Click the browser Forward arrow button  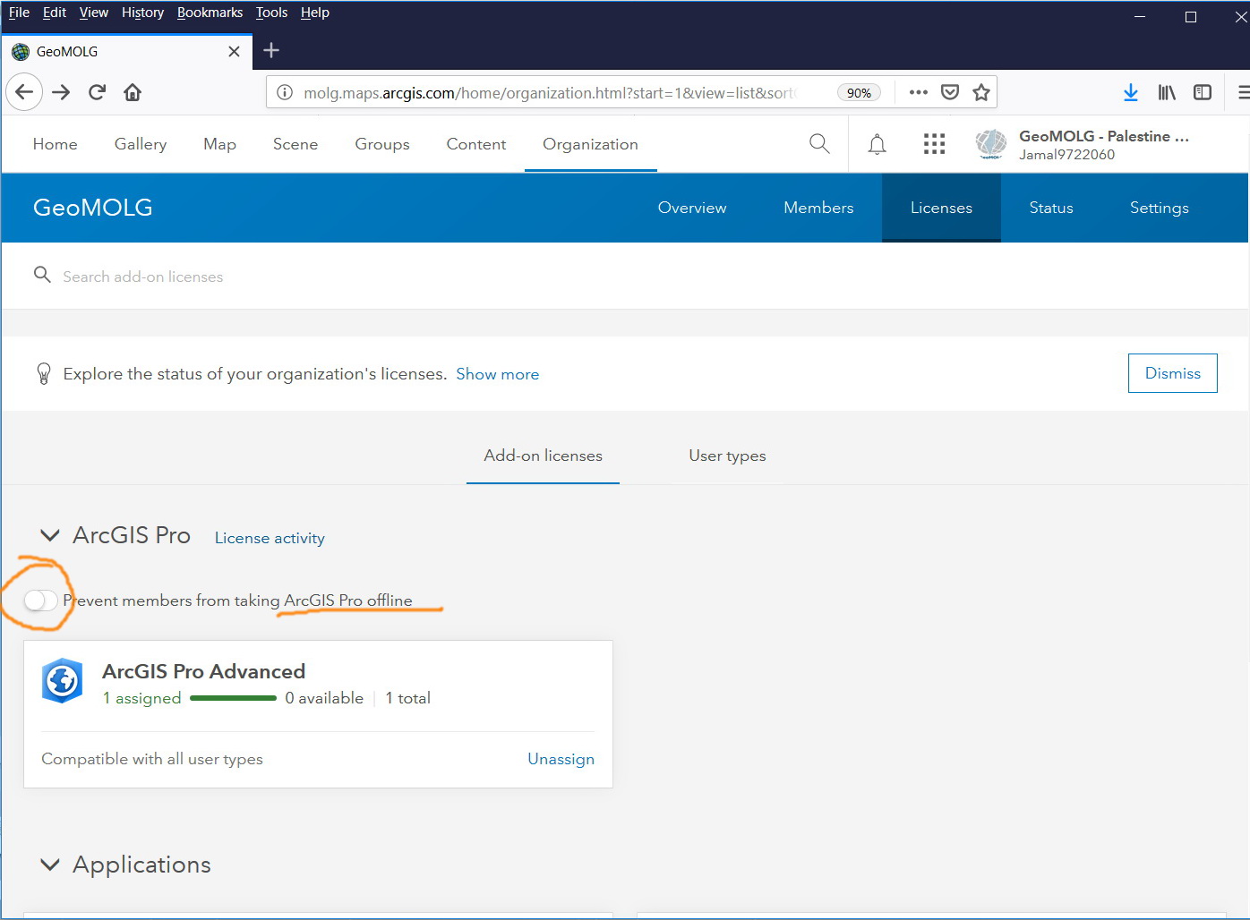pyautogui.click(x=61, y=92)
